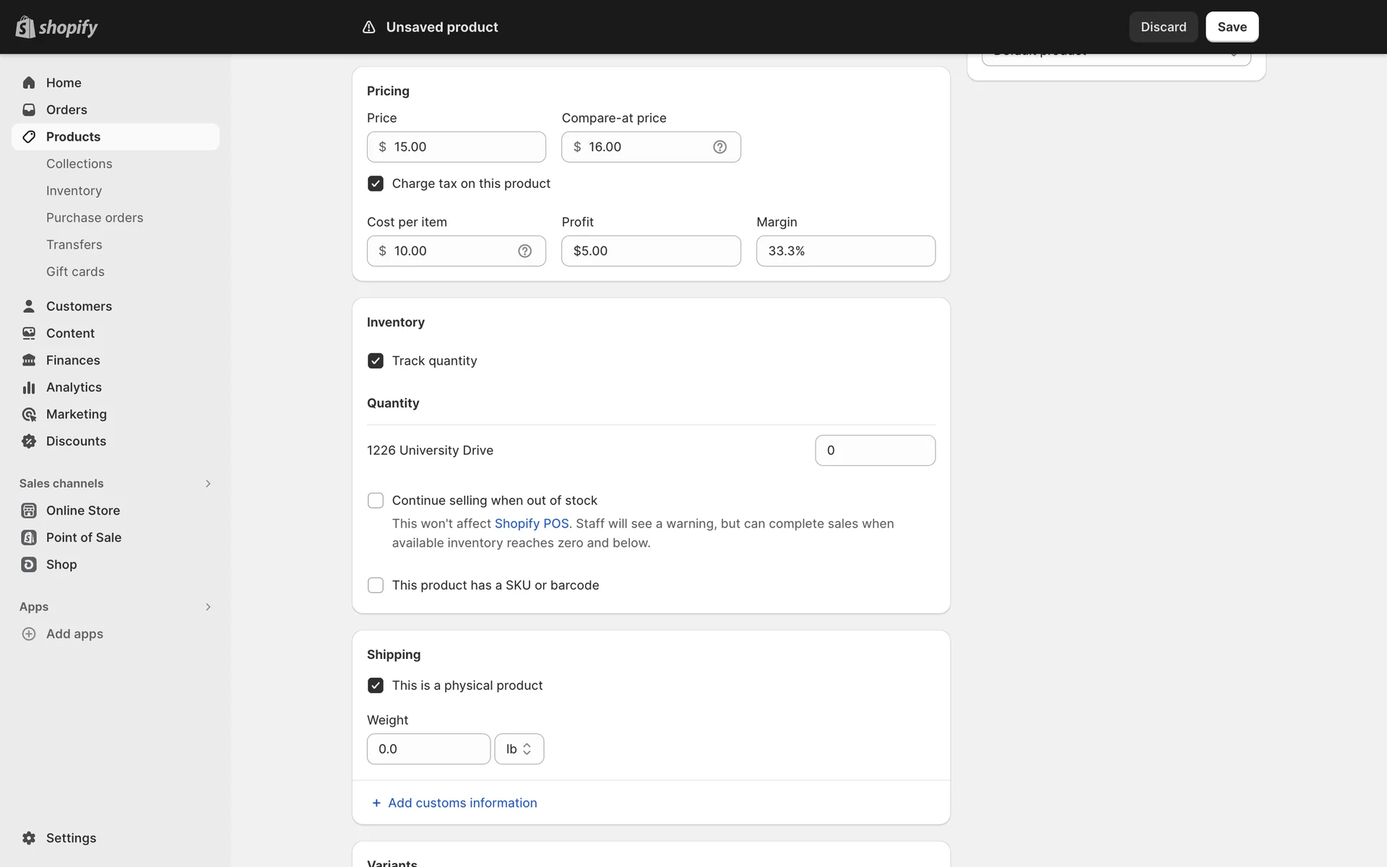This screenshot has width=1387, height=867.
Task: Click the Home icon in sidebar
Action: (29, 82)
